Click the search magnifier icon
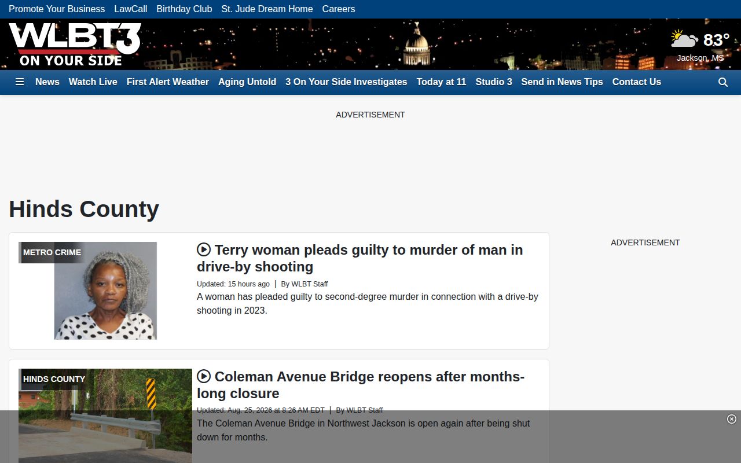 click(723, 82)
